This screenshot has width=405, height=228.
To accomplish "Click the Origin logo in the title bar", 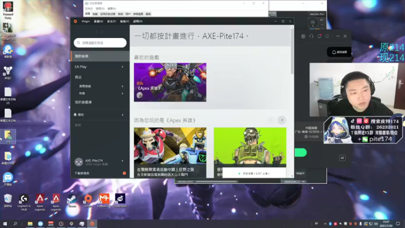I will pos(75,21).
